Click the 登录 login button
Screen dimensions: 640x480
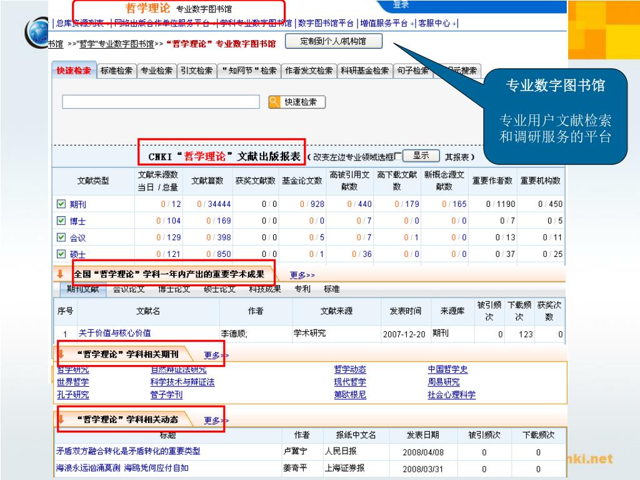[401, 4]
